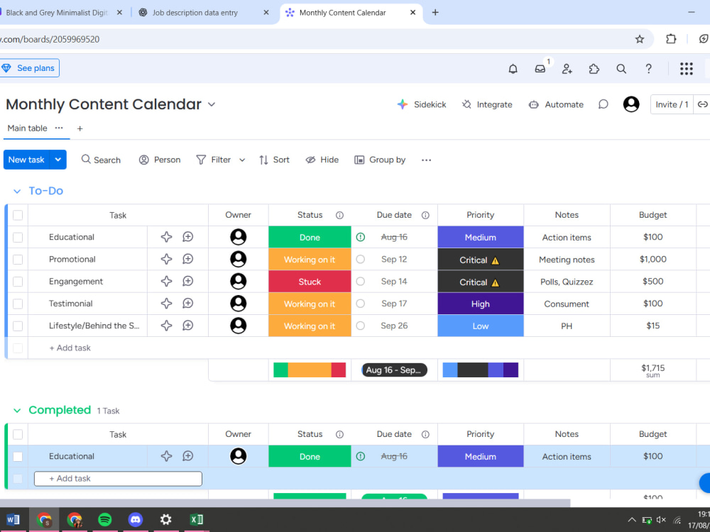Open the Sort menu
Screen dimensions: 710x532
click(274, 160)
